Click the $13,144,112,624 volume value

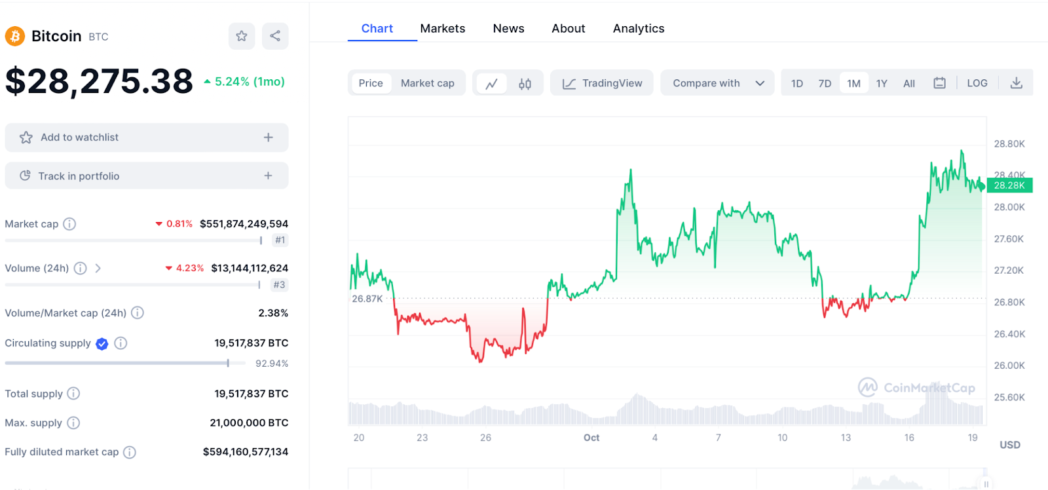(x=250, y=268)
